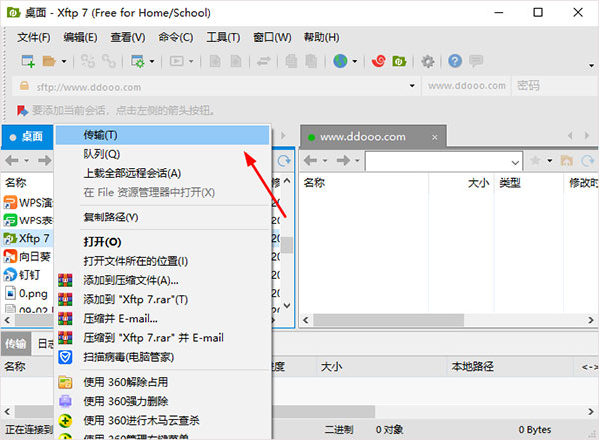Choose 复制路径(Y) context menu entry
Screen dimensions: 599x440
(x=163, y=218)
